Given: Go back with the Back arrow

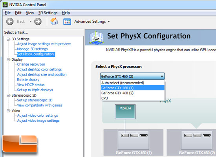Looking at the screenshot, I should [x=10, y=22].
